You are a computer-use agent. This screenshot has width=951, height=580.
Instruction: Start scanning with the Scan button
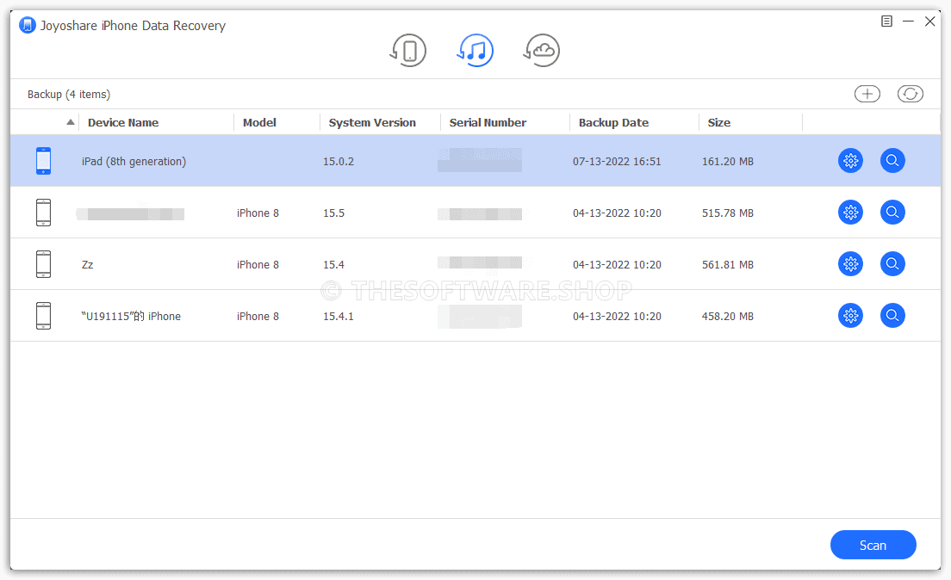tap(873, 545)
